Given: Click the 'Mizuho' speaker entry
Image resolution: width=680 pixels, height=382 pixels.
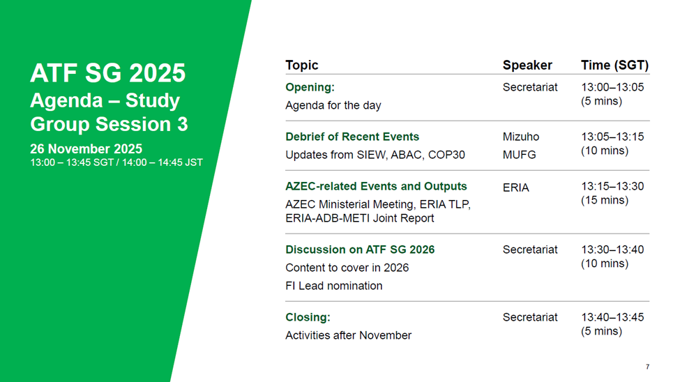Looking at the screenshot, I should 520,137.
